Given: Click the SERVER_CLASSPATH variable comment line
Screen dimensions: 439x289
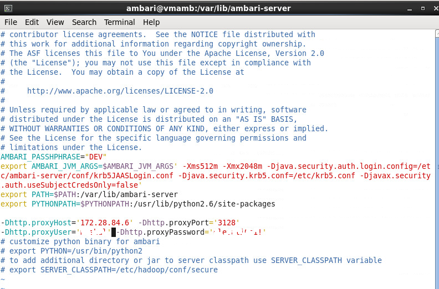Looking at the screenshot, I should point(191,260).
